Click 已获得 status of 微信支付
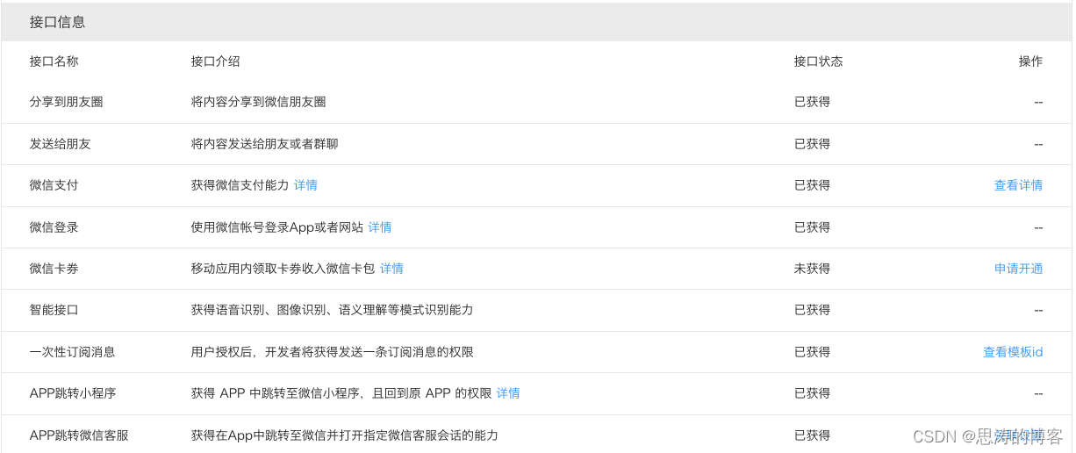Image resolution: width=1076 pixels, height=453 pixels. [812, 185]
